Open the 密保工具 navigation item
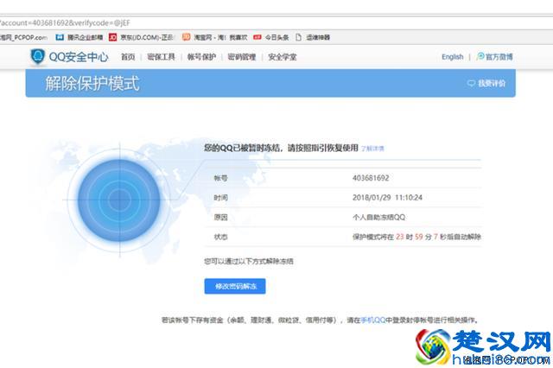 162,57
